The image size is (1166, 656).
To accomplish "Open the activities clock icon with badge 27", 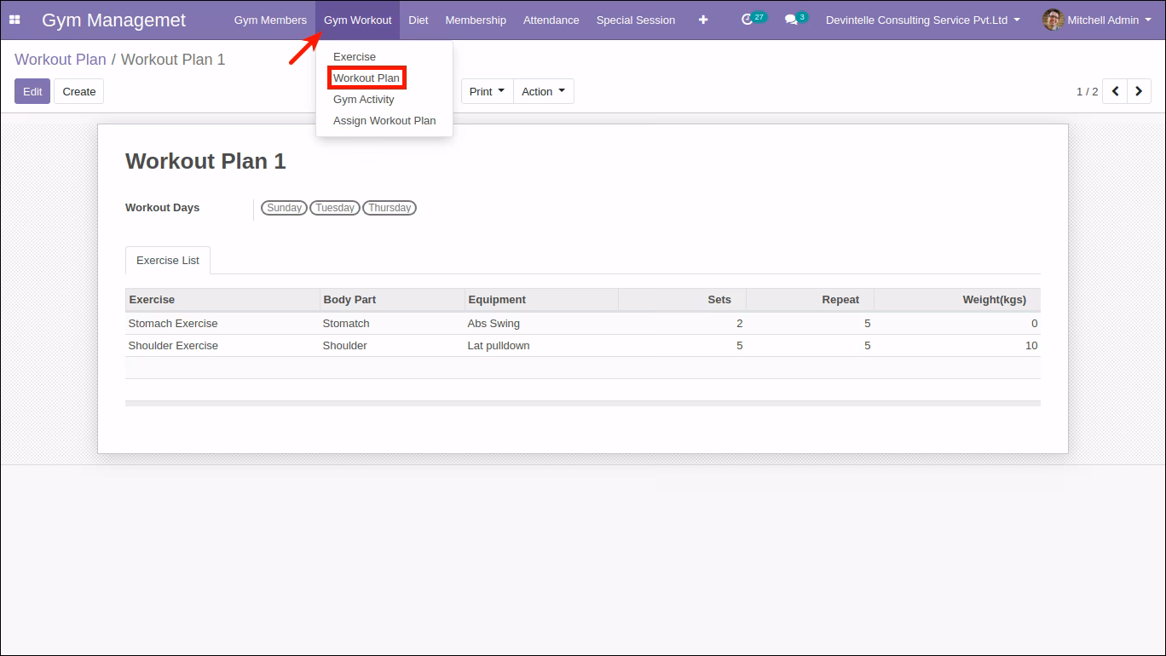I will (x=748, y=20).
